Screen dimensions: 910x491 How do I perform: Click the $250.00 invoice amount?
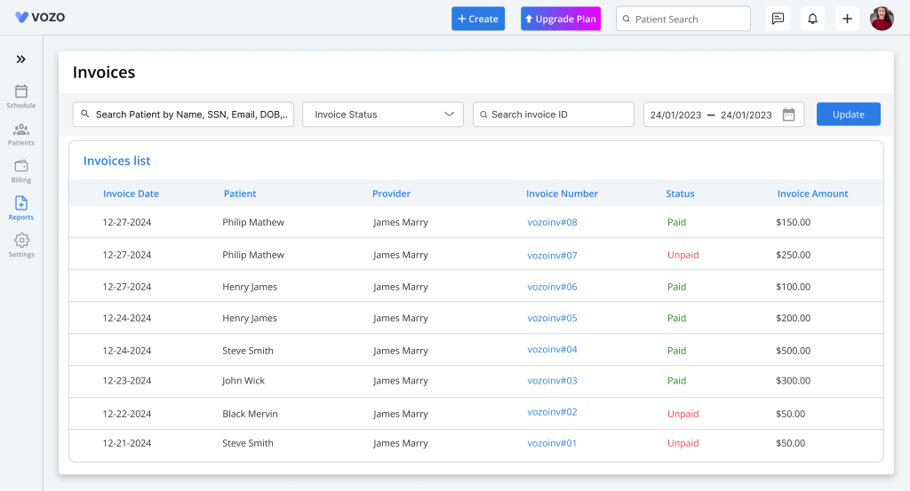pos(794,255)
